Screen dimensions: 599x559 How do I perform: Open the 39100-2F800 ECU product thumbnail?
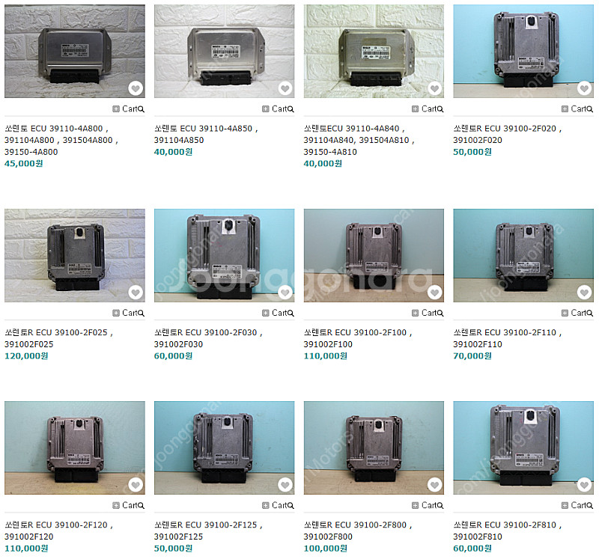pos(374,448)
